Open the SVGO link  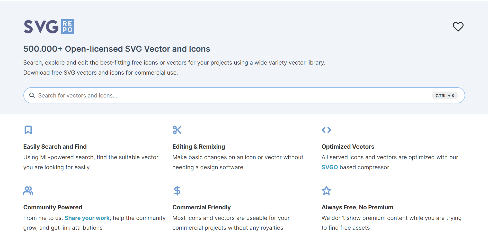330,167
